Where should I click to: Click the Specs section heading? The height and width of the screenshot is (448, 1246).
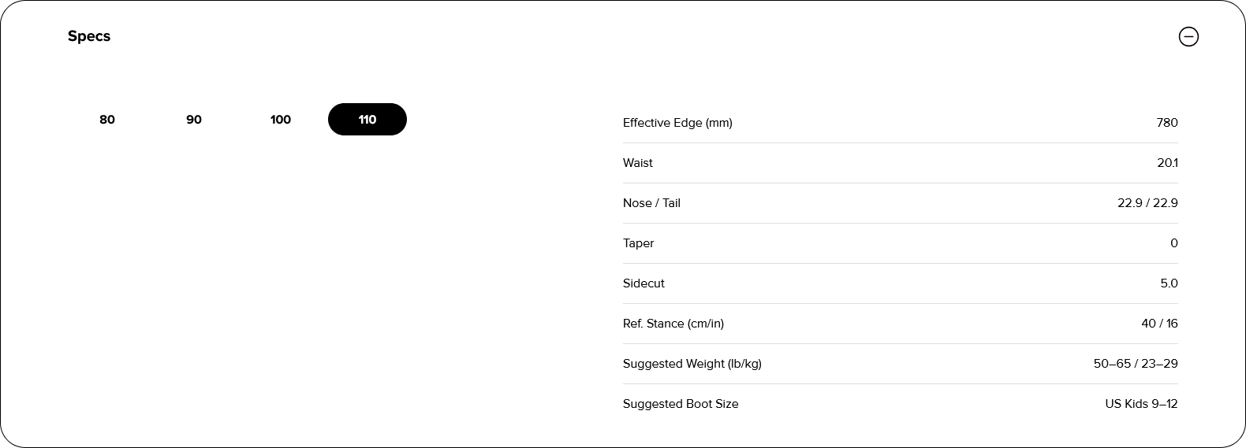tap(89, 36)
